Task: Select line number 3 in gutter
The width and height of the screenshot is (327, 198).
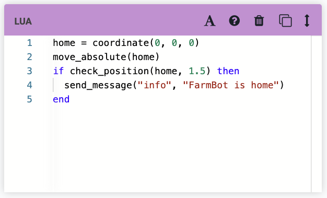Action: pyautogui.click(x=29, y=71)
